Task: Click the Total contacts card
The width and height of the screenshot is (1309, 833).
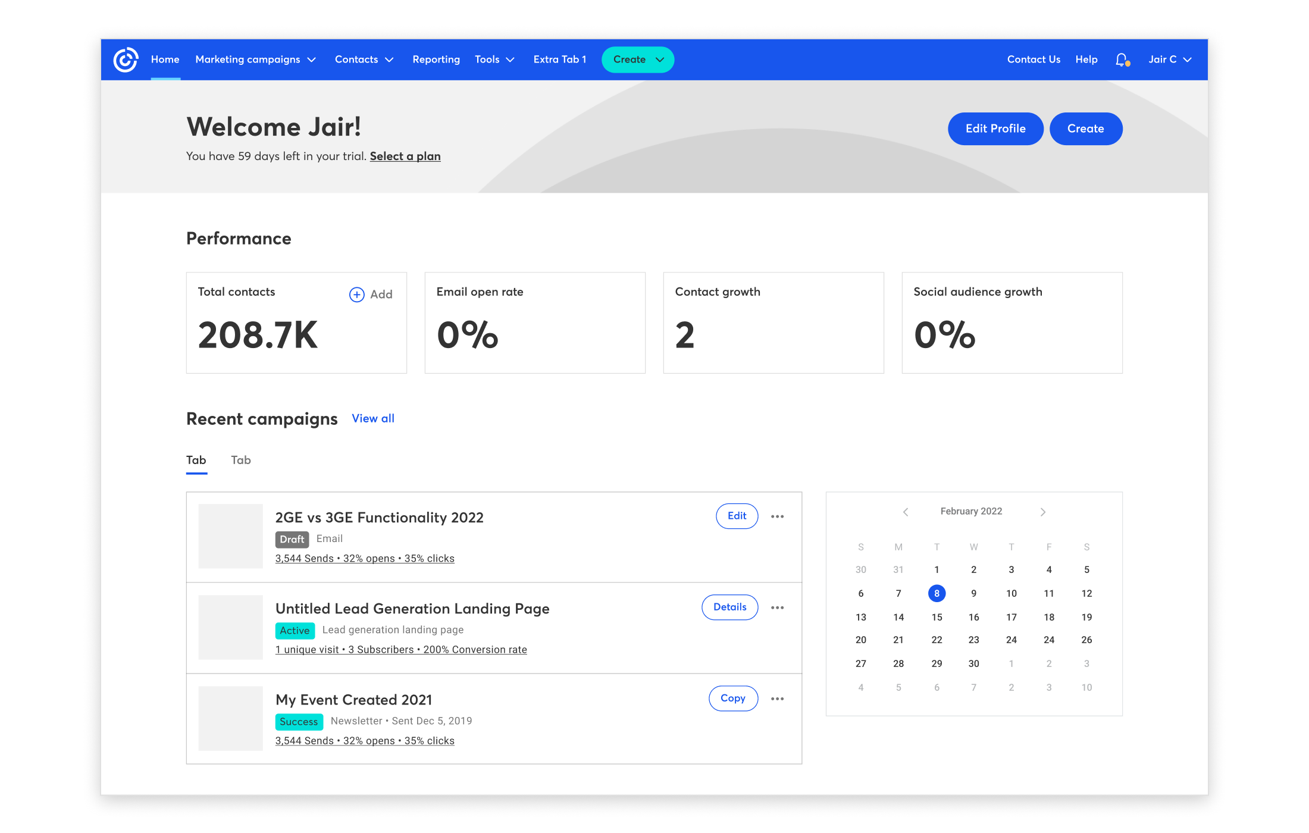Action: click(296, 323)
